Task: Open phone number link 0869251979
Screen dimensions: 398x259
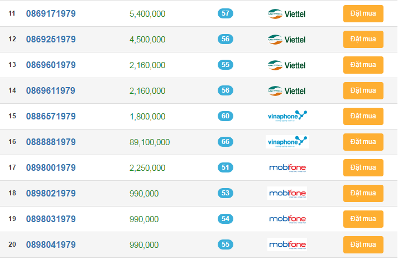Action: 51,39
